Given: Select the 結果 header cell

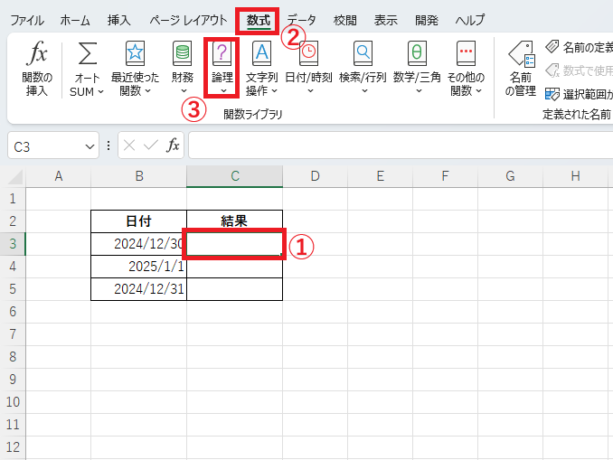Looking at the screenshot, I should (x=234, y=221).
